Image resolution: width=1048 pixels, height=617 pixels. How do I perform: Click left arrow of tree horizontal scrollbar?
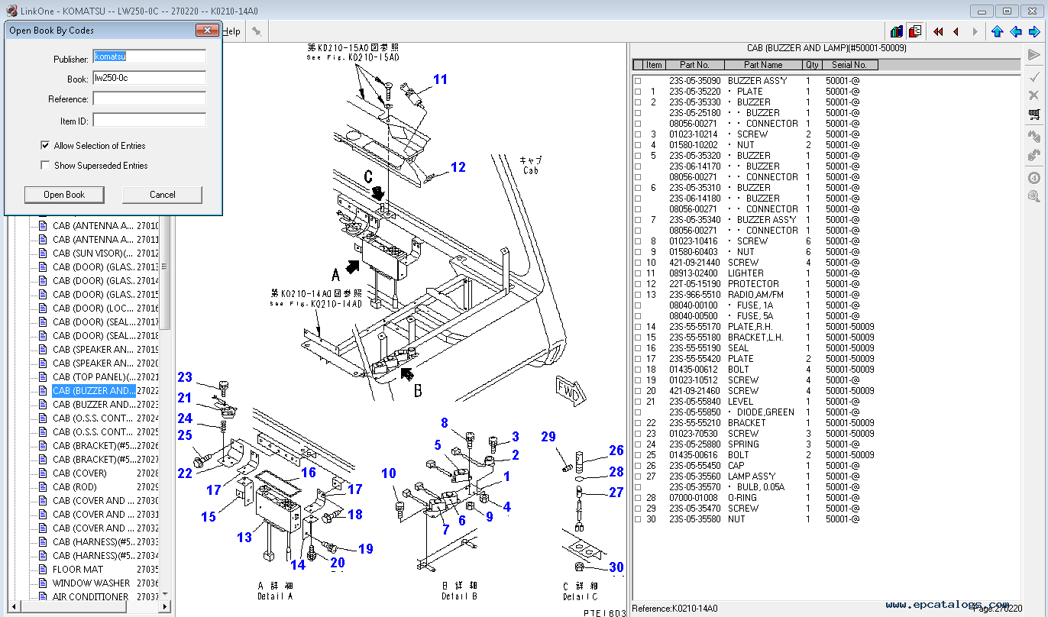[13, 607]
